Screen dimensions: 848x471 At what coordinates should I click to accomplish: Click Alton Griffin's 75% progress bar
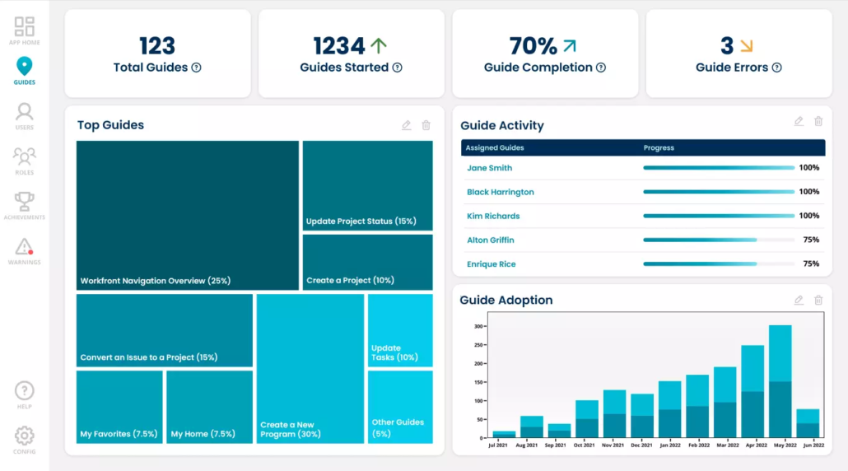coord(700,240)
